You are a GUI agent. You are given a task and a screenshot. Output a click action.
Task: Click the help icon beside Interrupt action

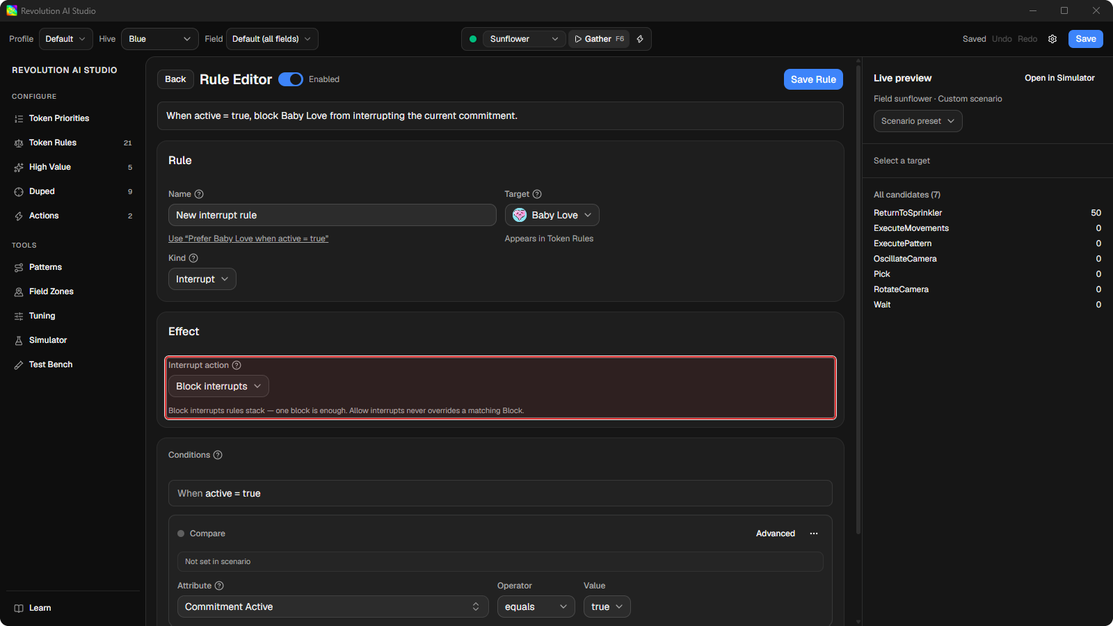[x=237, y=365]
